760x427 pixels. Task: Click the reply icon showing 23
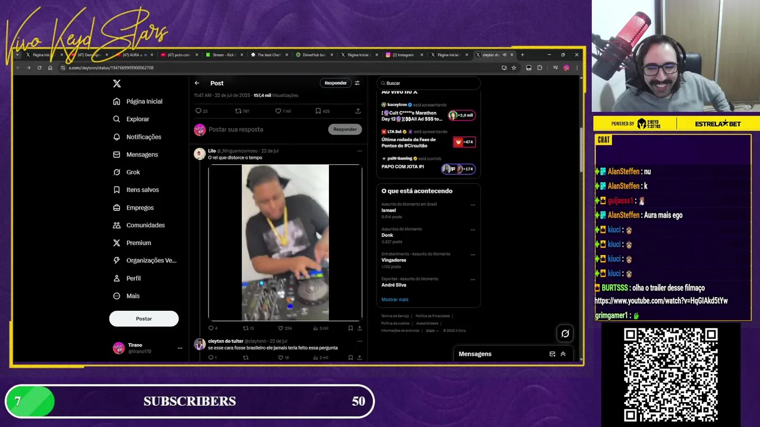click(x=198, y=111)
